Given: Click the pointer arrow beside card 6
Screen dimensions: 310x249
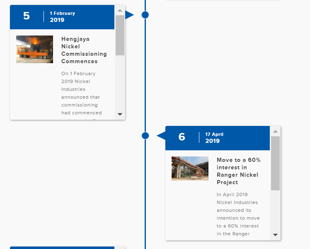Looking at the screenshot, I should [x=161, y=136].
